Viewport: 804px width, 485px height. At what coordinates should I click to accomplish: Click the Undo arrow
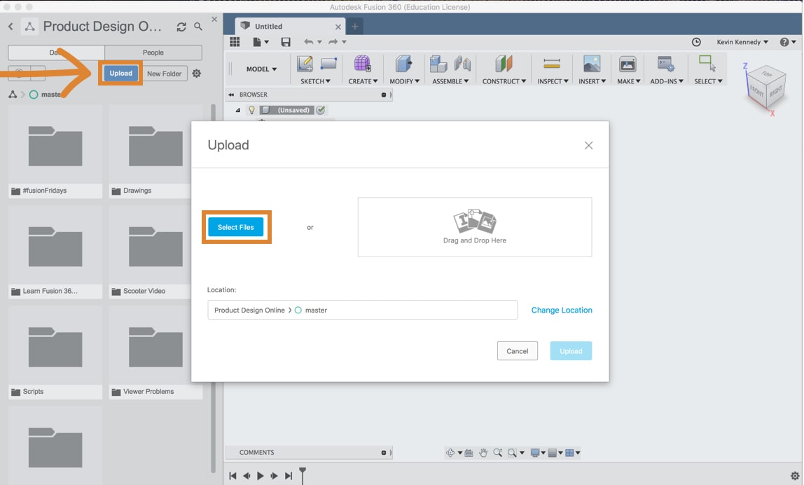(x=308, y=42)
